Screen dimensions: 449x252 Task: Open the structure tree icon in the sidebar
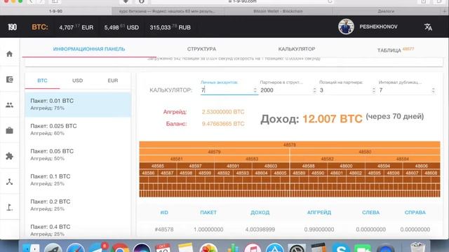tap(9, 182)
